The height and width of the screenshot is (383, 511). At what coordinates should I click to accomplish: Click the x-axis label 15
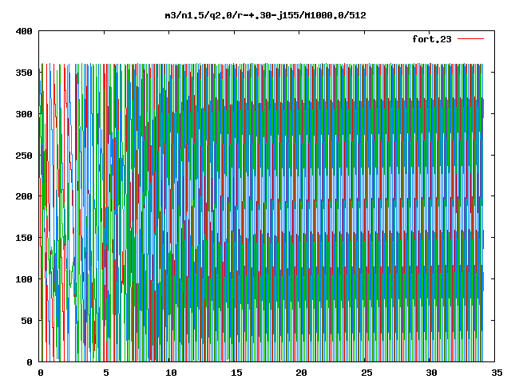click(x=236, y=373)
